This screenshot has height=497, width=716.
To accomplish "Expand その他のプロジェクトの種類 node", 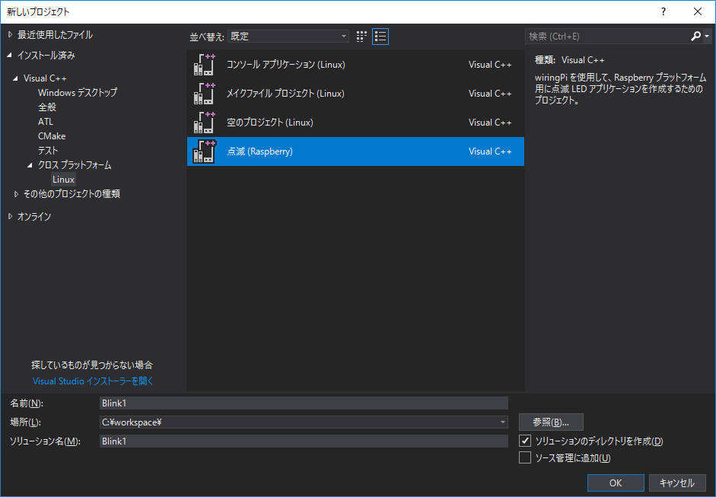I will pyautogui.click(x=16, y=193).
